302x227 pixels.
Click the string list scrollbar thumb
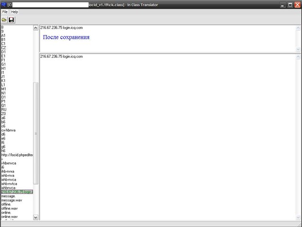36,133
